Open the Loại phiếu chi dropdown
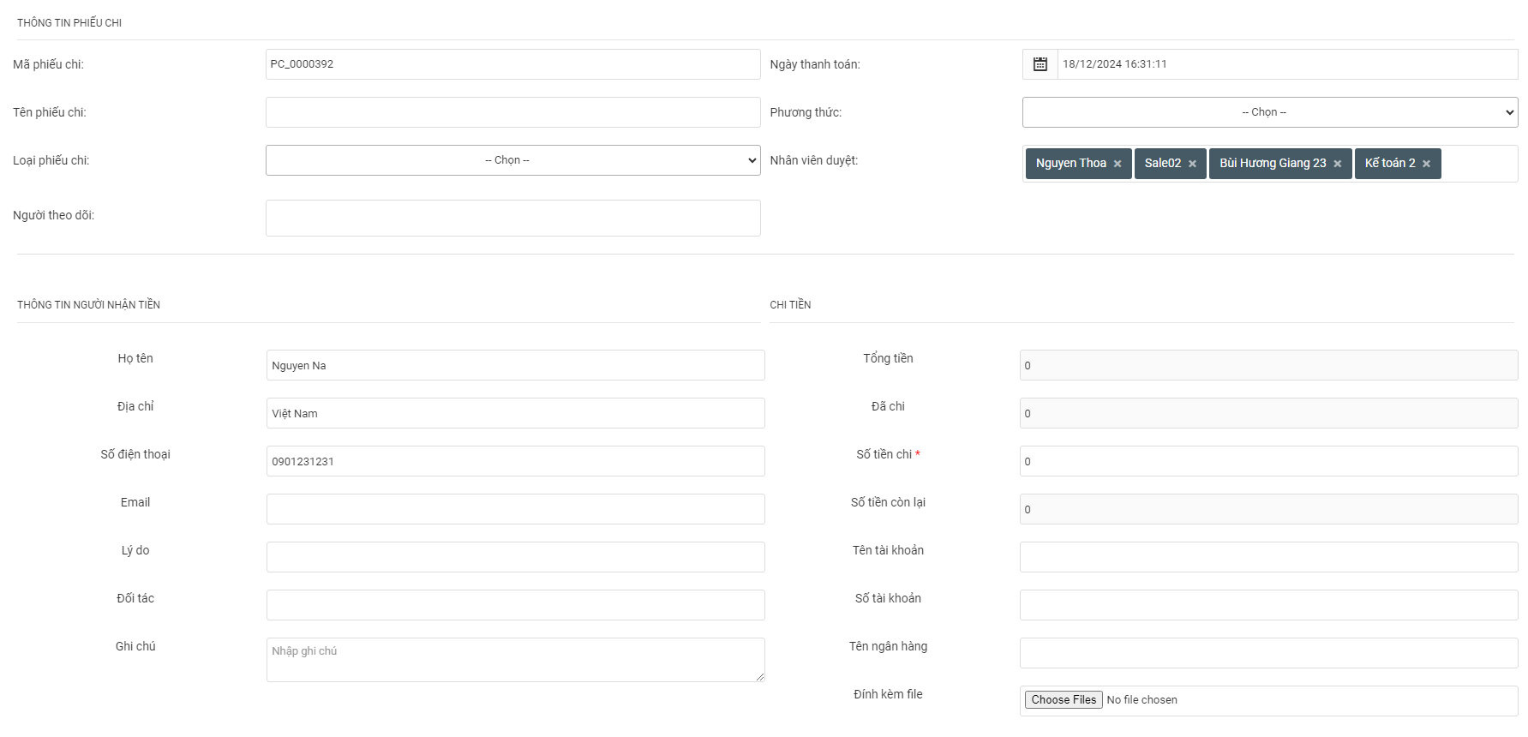Image resolution: width=1528 pixels, height=737 pixels. coord(512,160)
